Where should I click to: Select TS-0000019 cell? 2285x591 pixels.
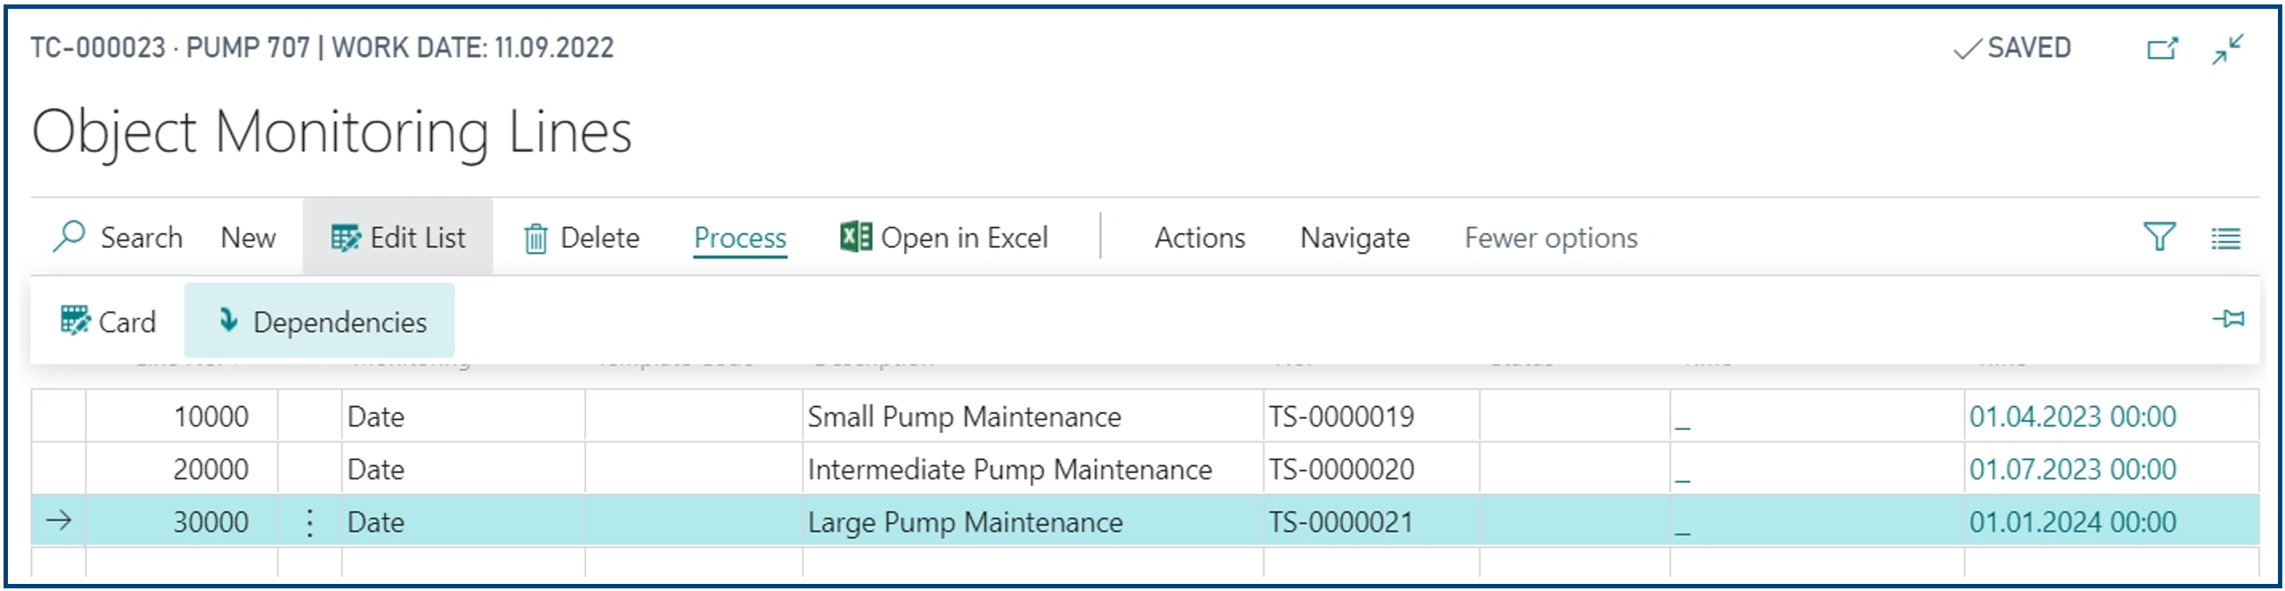(1371, 417)
